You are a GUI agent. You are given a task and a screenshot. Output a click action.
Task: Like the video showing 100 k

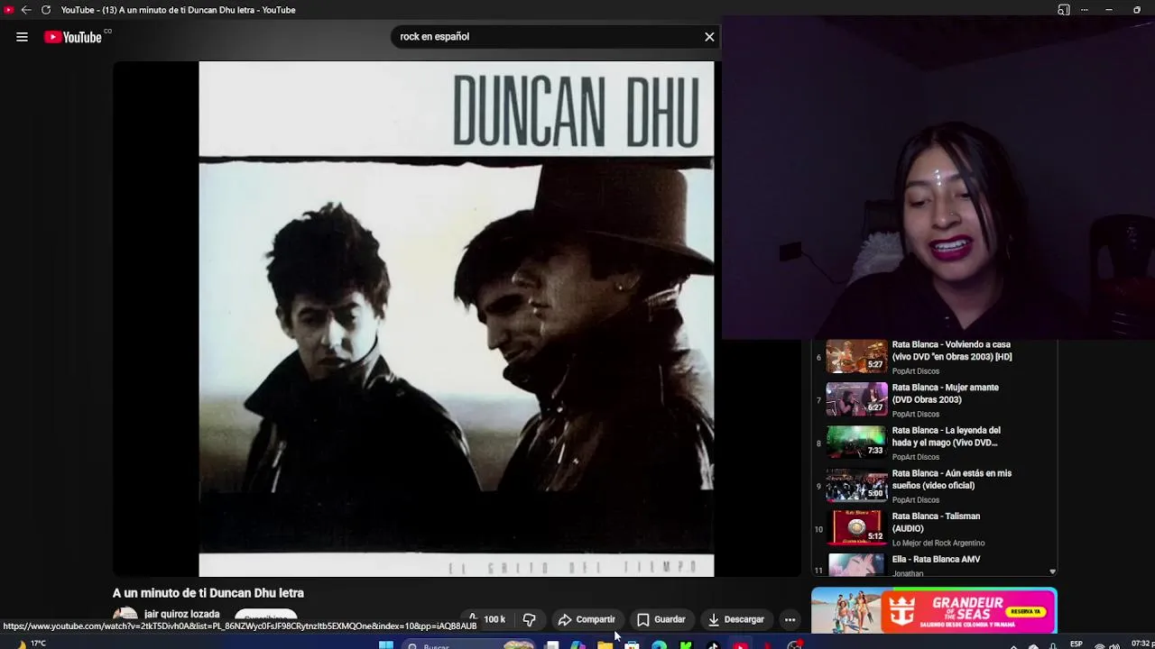pyautogui.click(x=486, y=619)
